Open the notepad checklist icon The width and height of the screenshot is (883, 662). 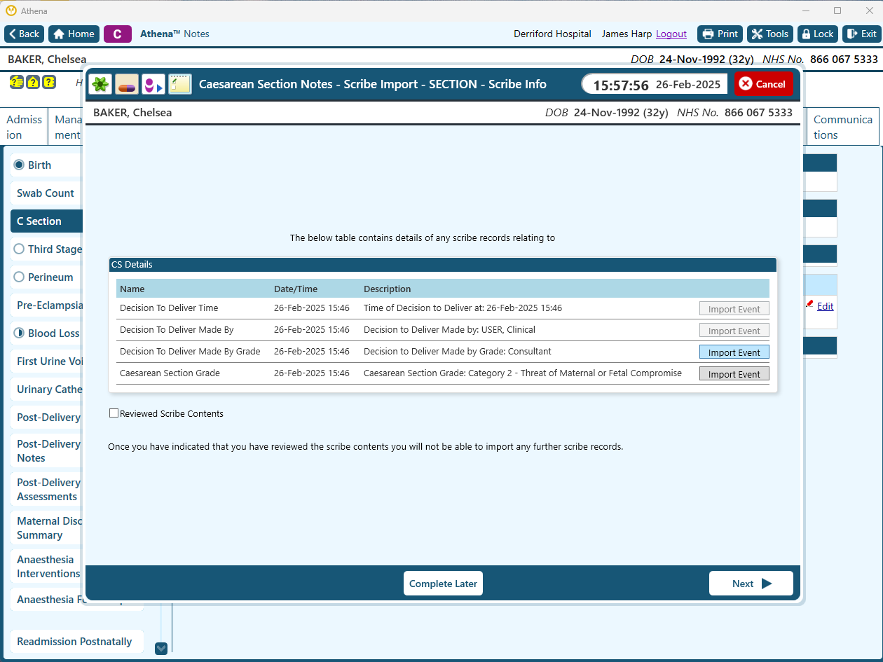[180, 84]
